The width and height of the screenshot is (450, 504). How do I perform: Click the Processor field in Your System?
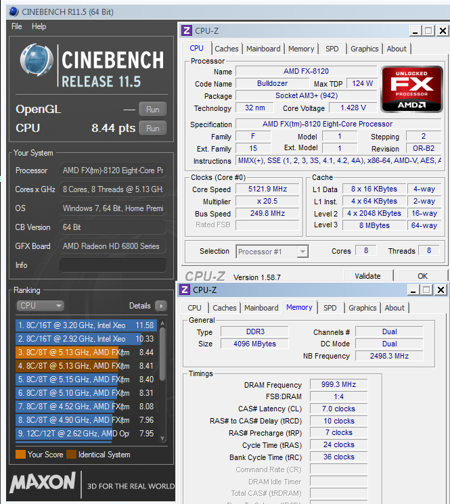pos(113,170)
